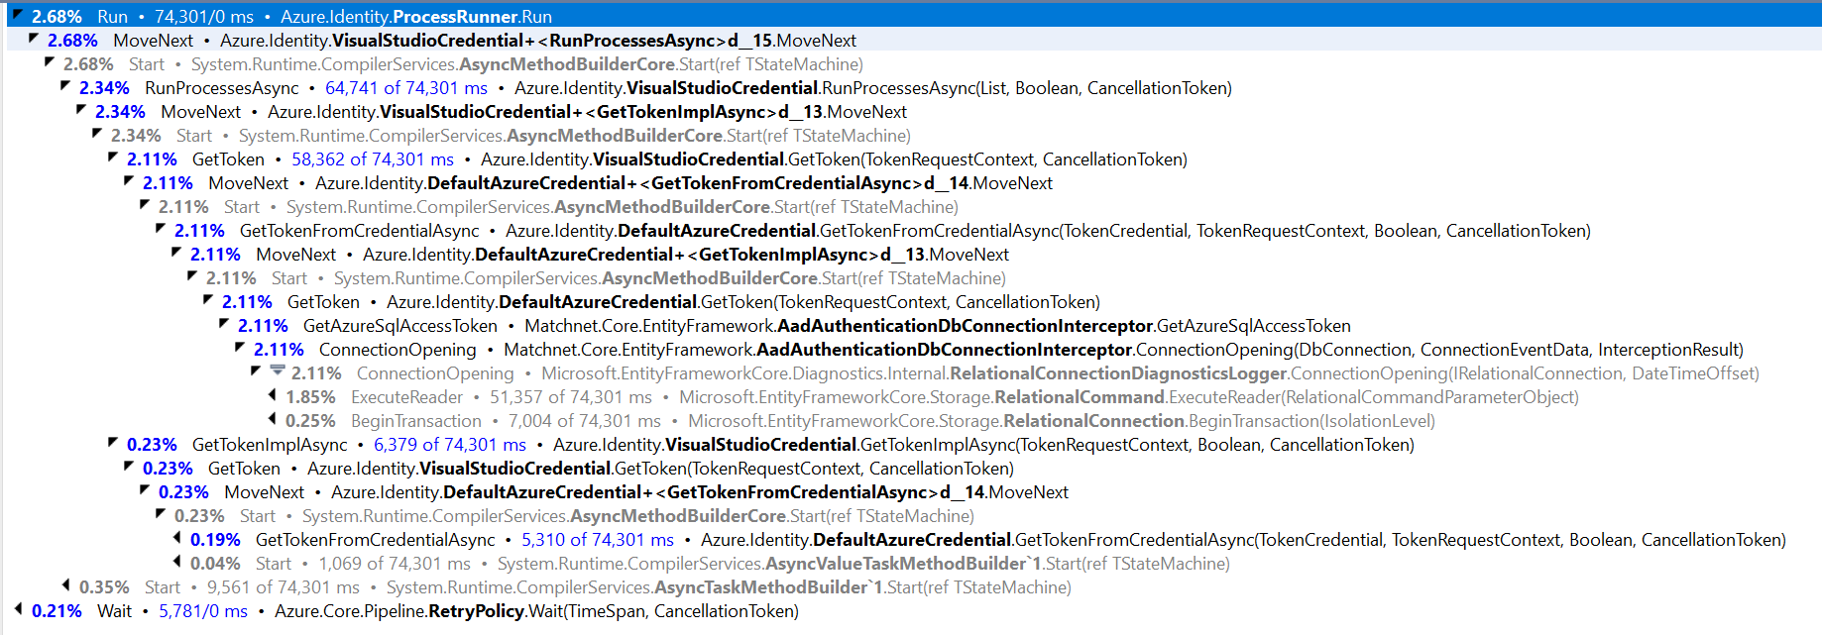Click the marker icon beside RelationalConnectionDiagnosticsLogger ConnectionOpening
Image resolution: width=1822 pixels, height=635 pixels.
[x=278, y=371]
